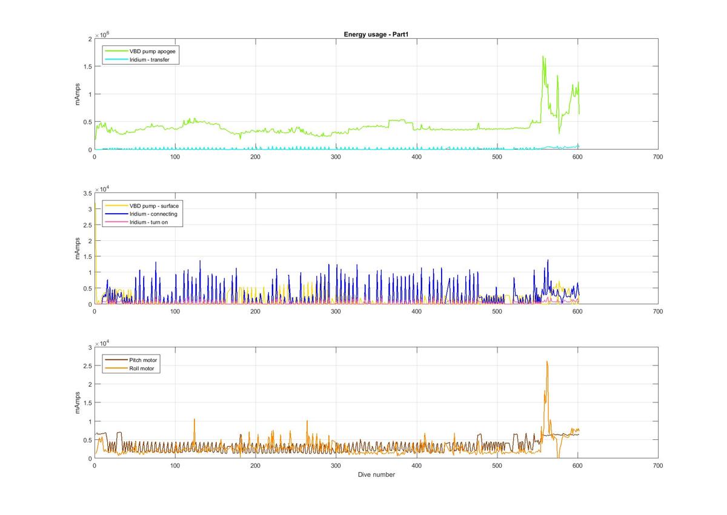Click the cyan Iridium - transfer legend line
The height and width of the screenshot is (515, 727).
(116, 60)
